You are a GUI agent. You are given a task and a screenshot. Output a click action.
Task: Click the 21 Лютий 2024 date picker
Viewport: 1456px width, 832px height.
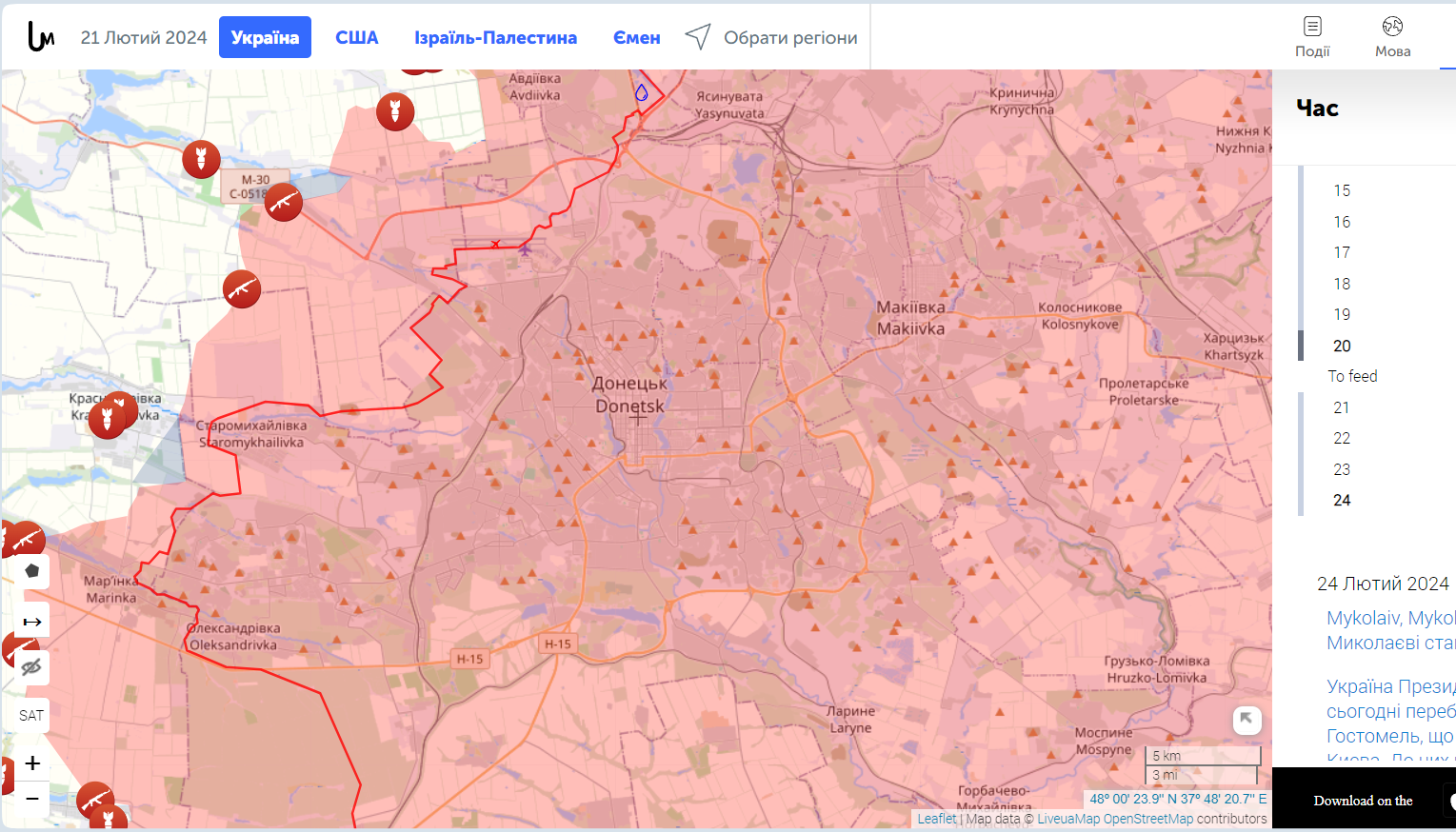click(144, 37)
